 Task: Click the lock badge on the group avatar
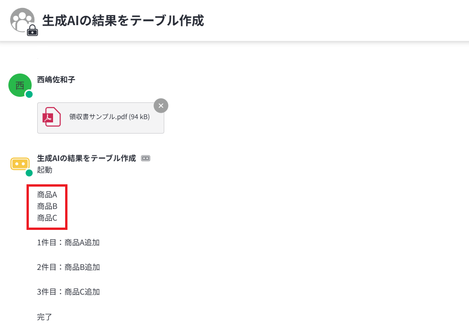[32, 31]
